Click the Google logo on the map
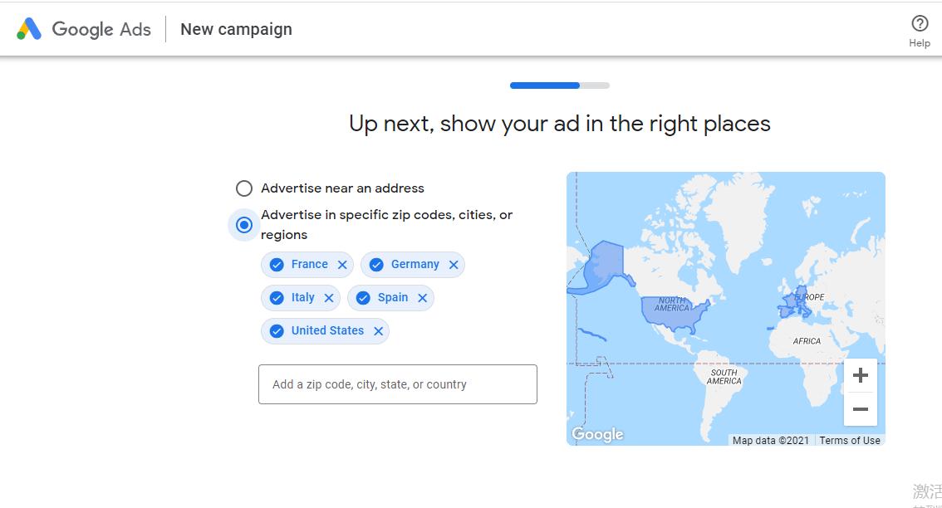The width and height of the screenshot is (942, 508). 597,434
